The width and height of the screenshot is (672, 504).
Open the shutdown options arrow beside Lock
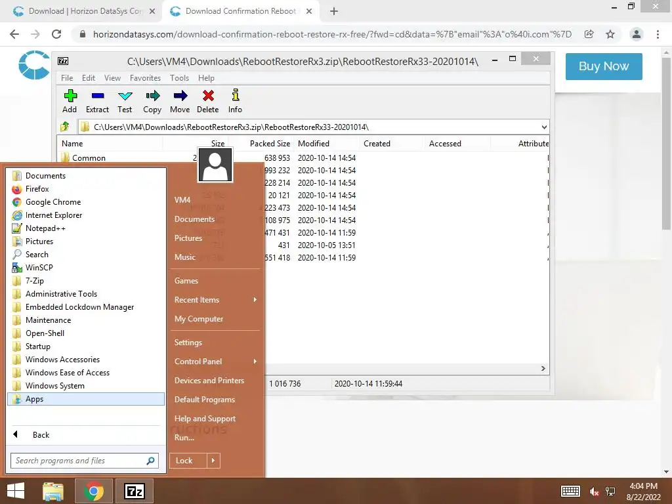point(213,461)
